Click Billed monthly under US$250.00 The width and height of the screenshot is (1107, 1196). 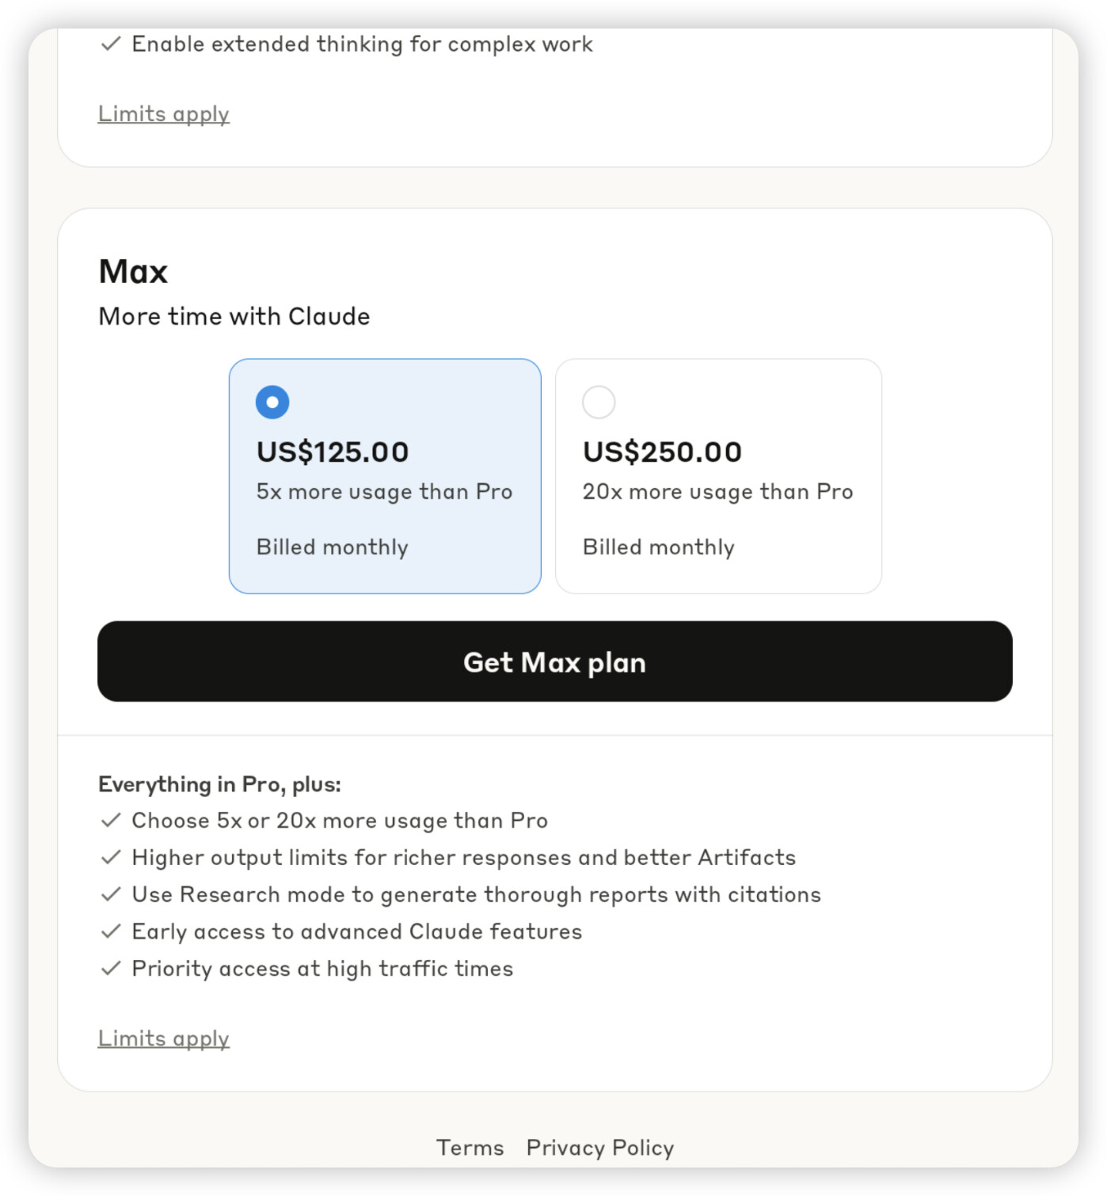659,547
